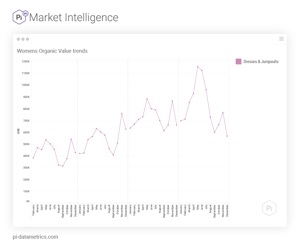Viewport: 300px width, 251px height.
Task: Click the Dresses & Jumpsuits pink color swatch
Action: [239, 62]
